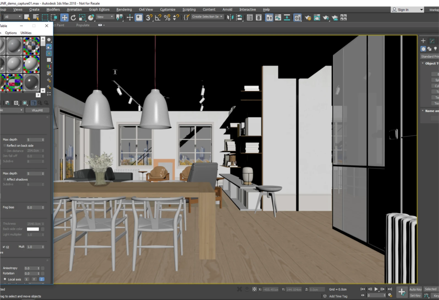This screenshot has width=439, height=300.
Task: Click the VRayMtl material type button
Action: click(37, 110)
